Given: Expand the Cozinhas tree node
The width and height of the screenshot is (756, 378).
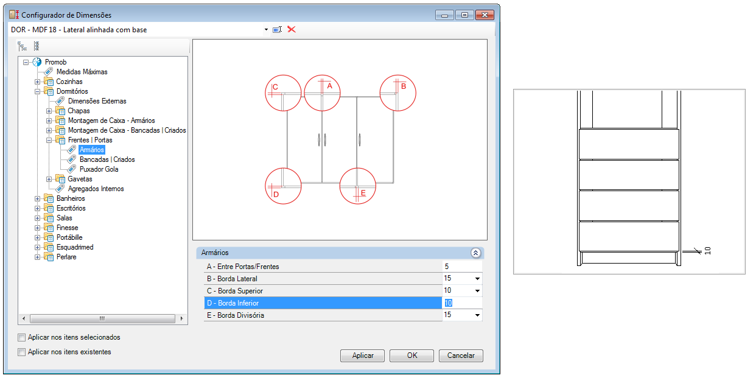Looking at the screenshot, I should [37, 82].
